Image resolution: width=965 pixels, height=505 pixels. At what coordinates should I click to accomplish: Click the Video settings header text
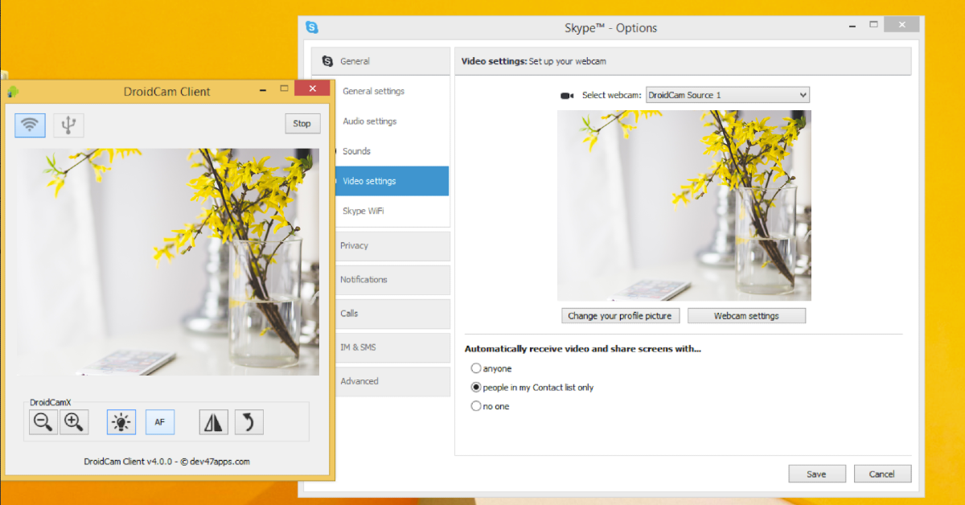(x=495, y=61)
